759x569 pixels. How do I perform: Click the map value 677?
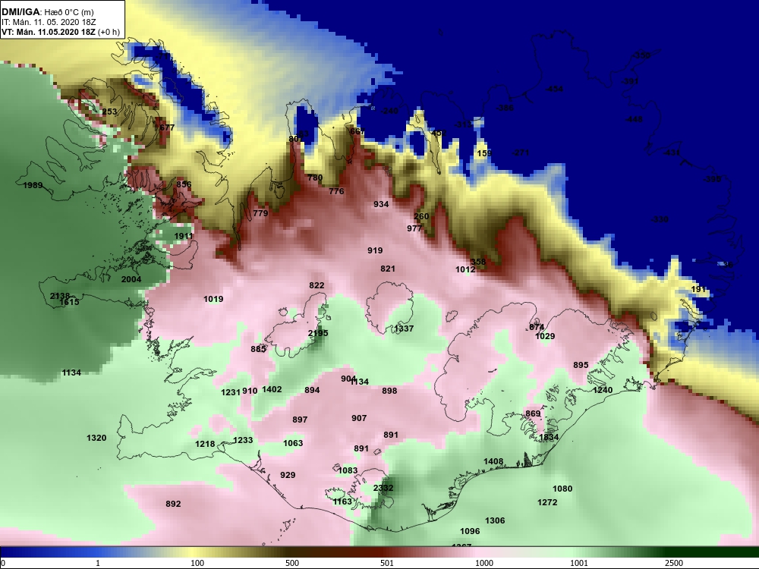coord(167,127)
